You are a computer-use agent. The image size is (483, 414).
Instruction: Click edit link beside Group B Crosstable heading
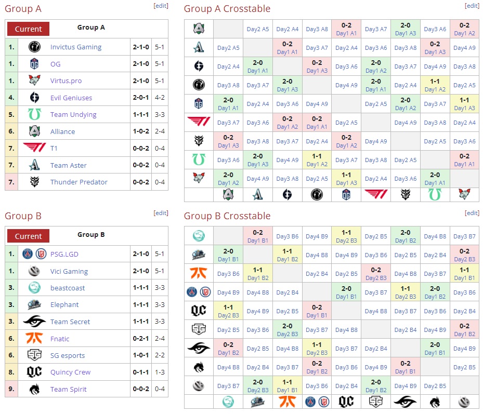point(472,213)
